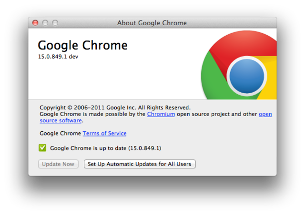
Task: Click the Update Now button
Action: coord(58,164)
